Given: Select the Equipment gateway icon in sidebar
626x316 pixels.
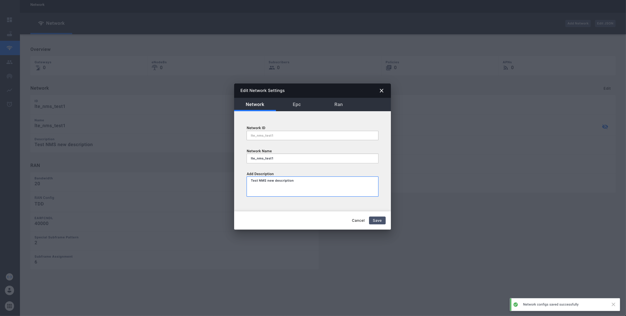Looking at the screenshot, I should pos(9,34).
